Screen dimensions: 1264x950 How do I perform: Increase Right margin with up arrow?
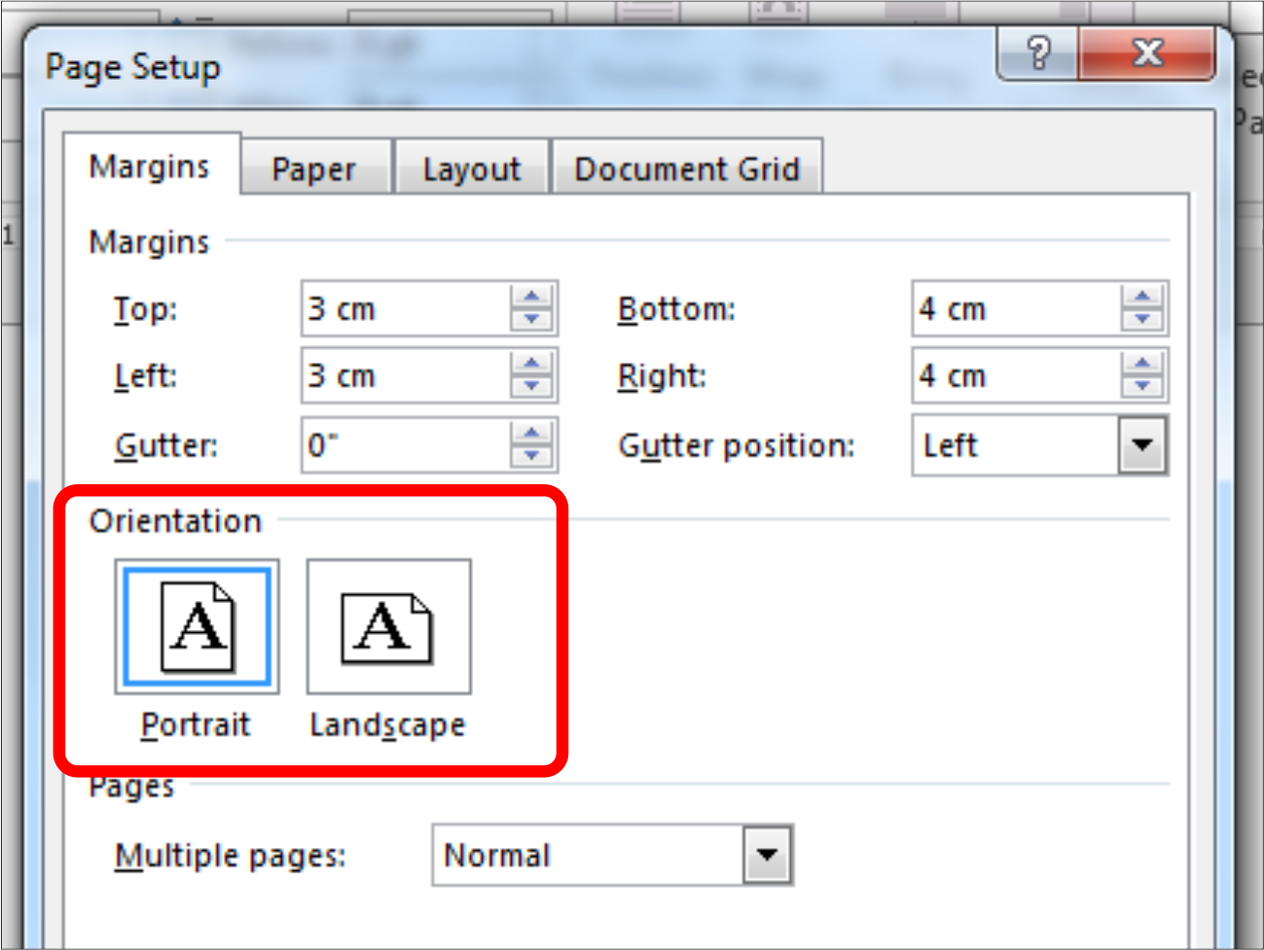tap(1142, 364)
